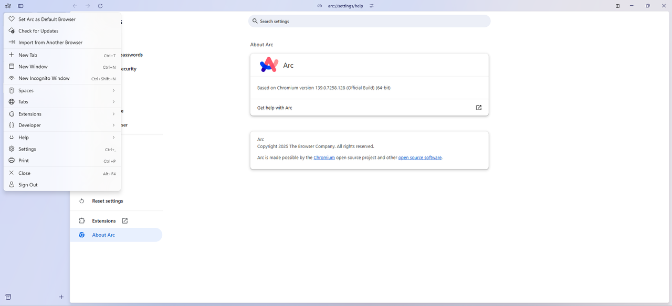672x306 pixels.
Task: Click the Check for Updates icon
Action: tap(12, 30)
